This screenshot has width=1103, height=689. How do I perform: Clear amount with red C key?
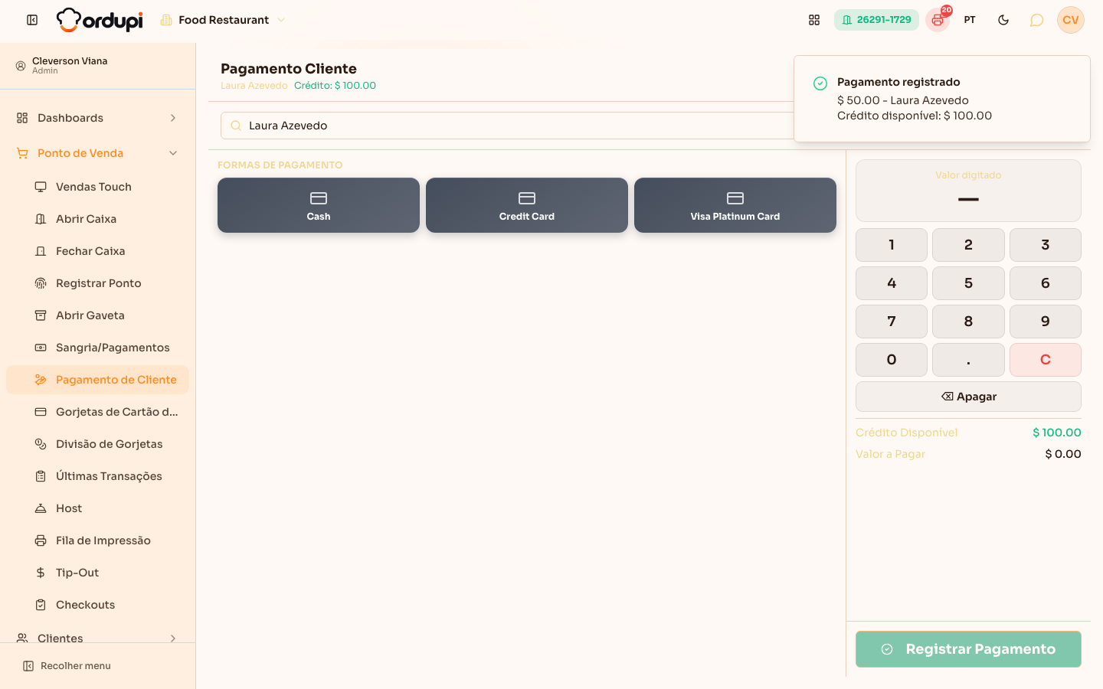click(1046, 360)
